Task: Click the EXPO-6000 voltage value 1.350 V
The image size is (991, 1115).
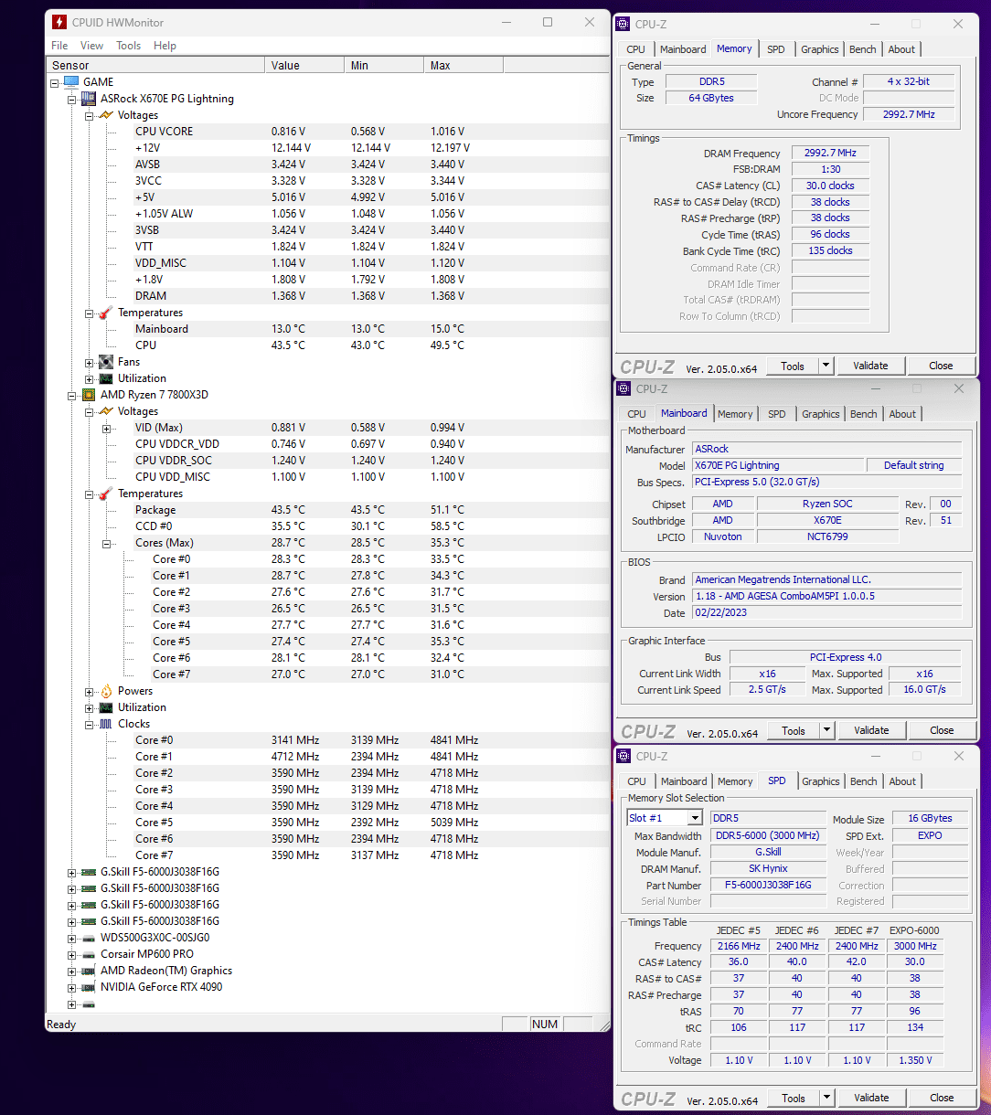Action: (x=915, y=1060)
